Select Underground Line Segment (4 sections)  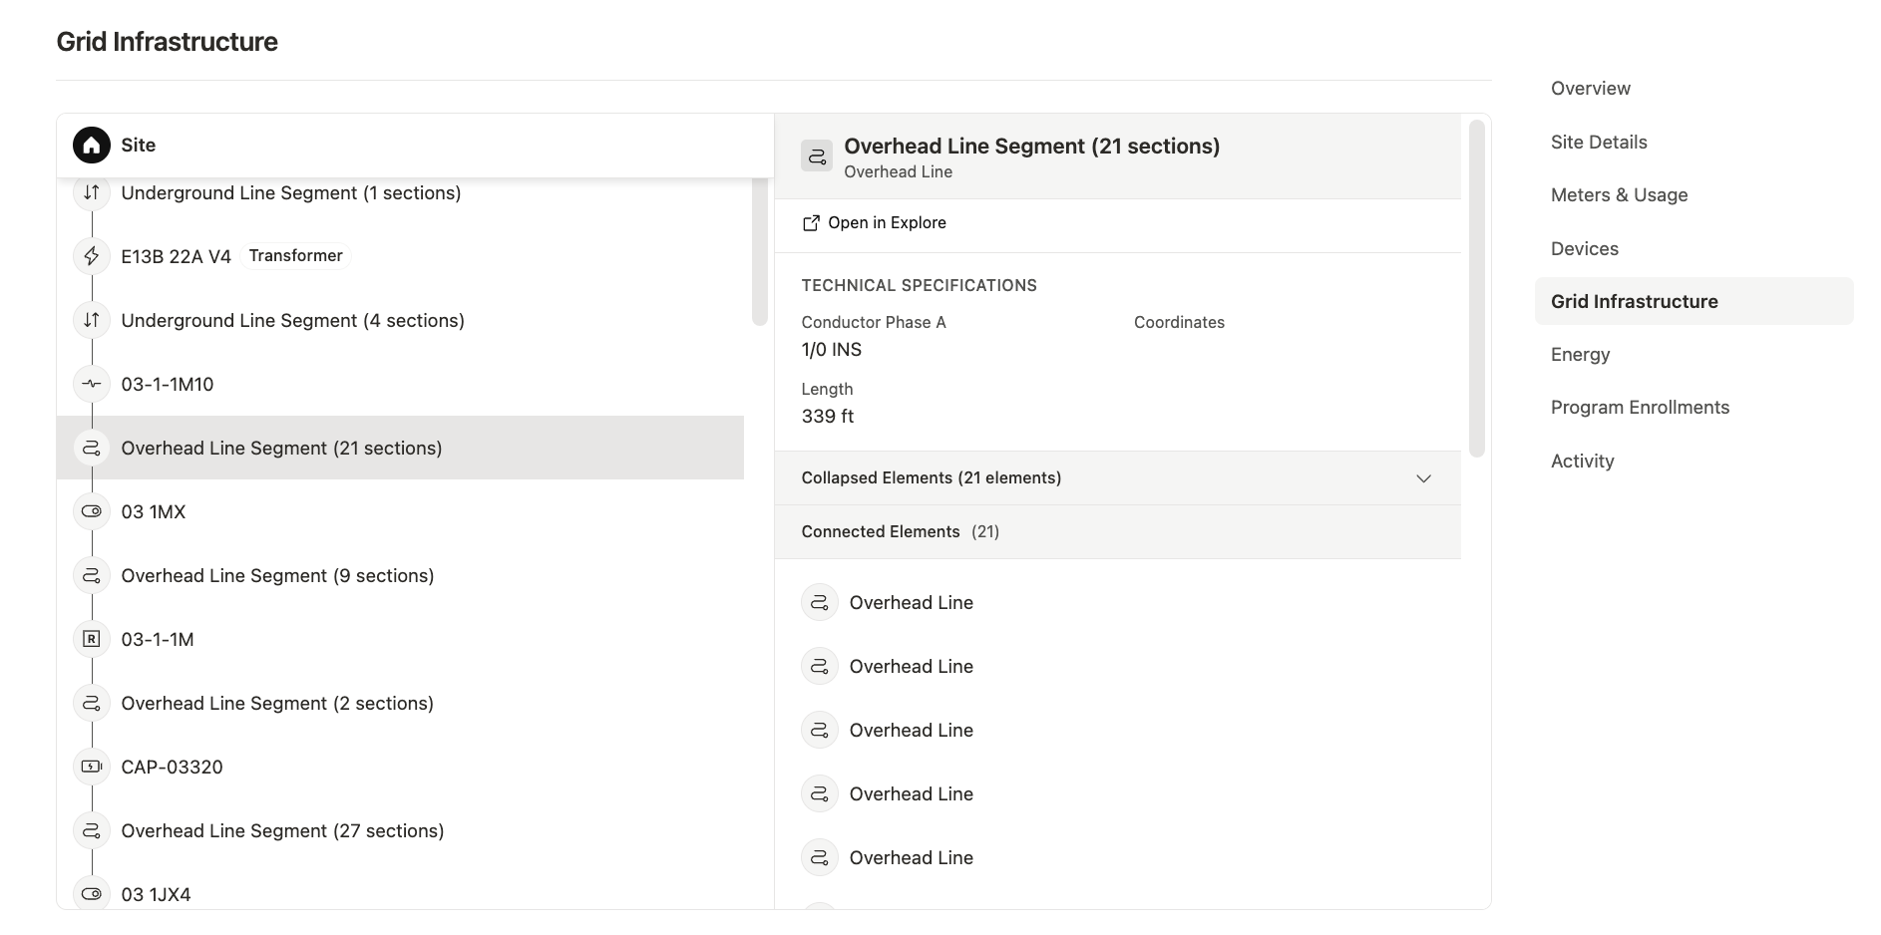click(x=400, y=320)
